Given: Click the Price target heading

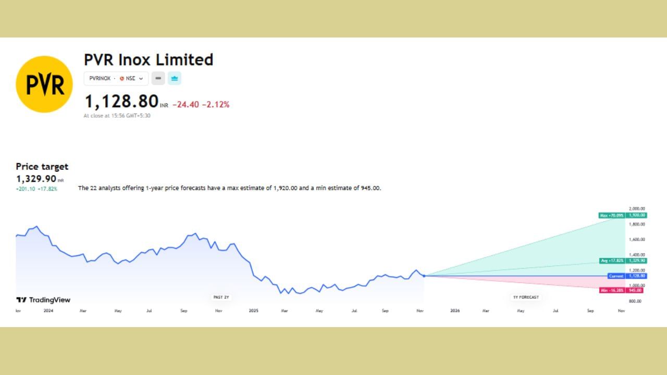Looking at the screenshot, I should [42, 167].
